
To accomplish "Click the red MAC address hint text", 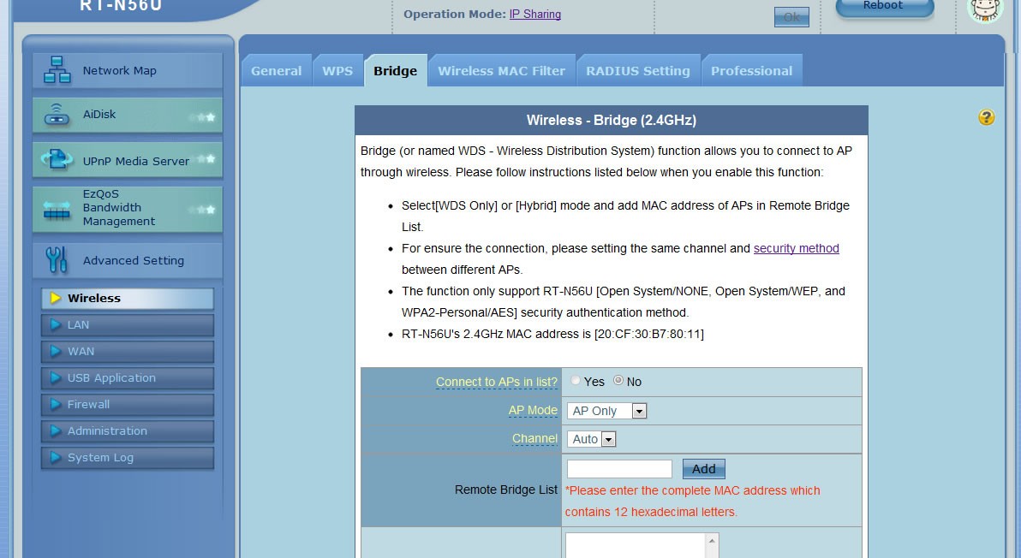I will pos(693,501).
